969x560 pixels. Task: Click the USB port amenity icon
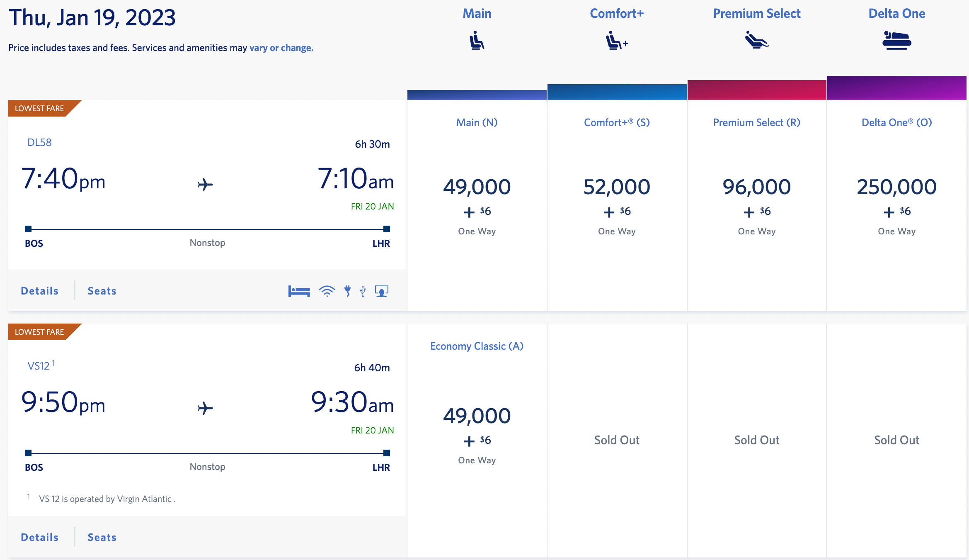coord(363,291)
